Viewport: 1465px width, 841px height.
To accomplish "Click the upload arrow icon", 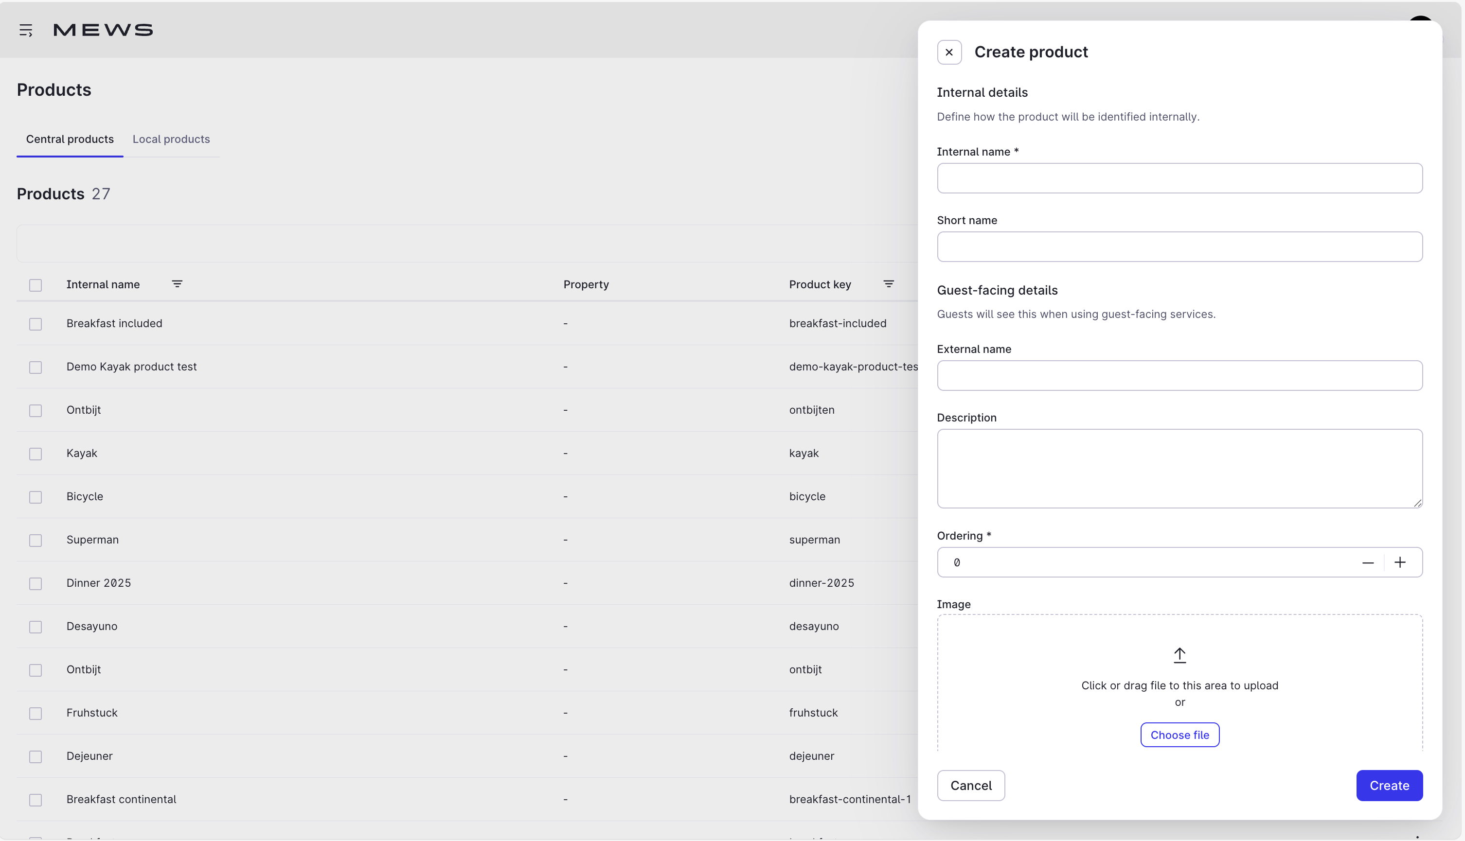I will point(1179,655).
